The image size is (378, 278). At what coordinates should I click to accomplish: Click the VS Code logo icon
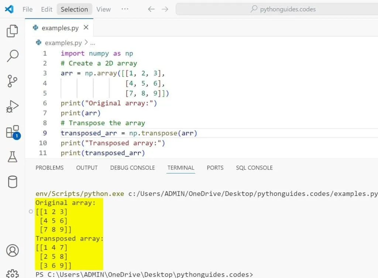pyautogui.click(x=9, y=9)
